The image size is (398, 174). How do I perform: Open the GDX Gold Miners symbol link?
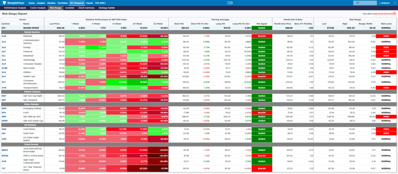tap(4, 129)
